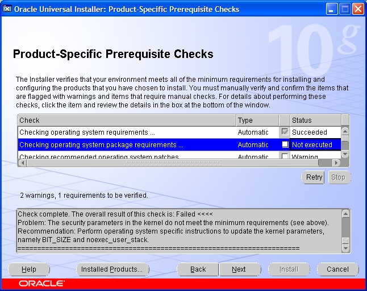Click the Type column header
Screen dimensions: 367x291
point(257,120)
